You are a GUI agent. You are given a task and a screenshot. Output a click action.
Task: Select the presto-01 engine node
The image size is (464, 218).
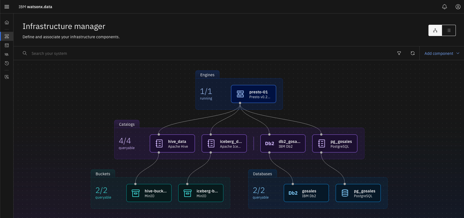pyautogui.click(x=254, y=94)
